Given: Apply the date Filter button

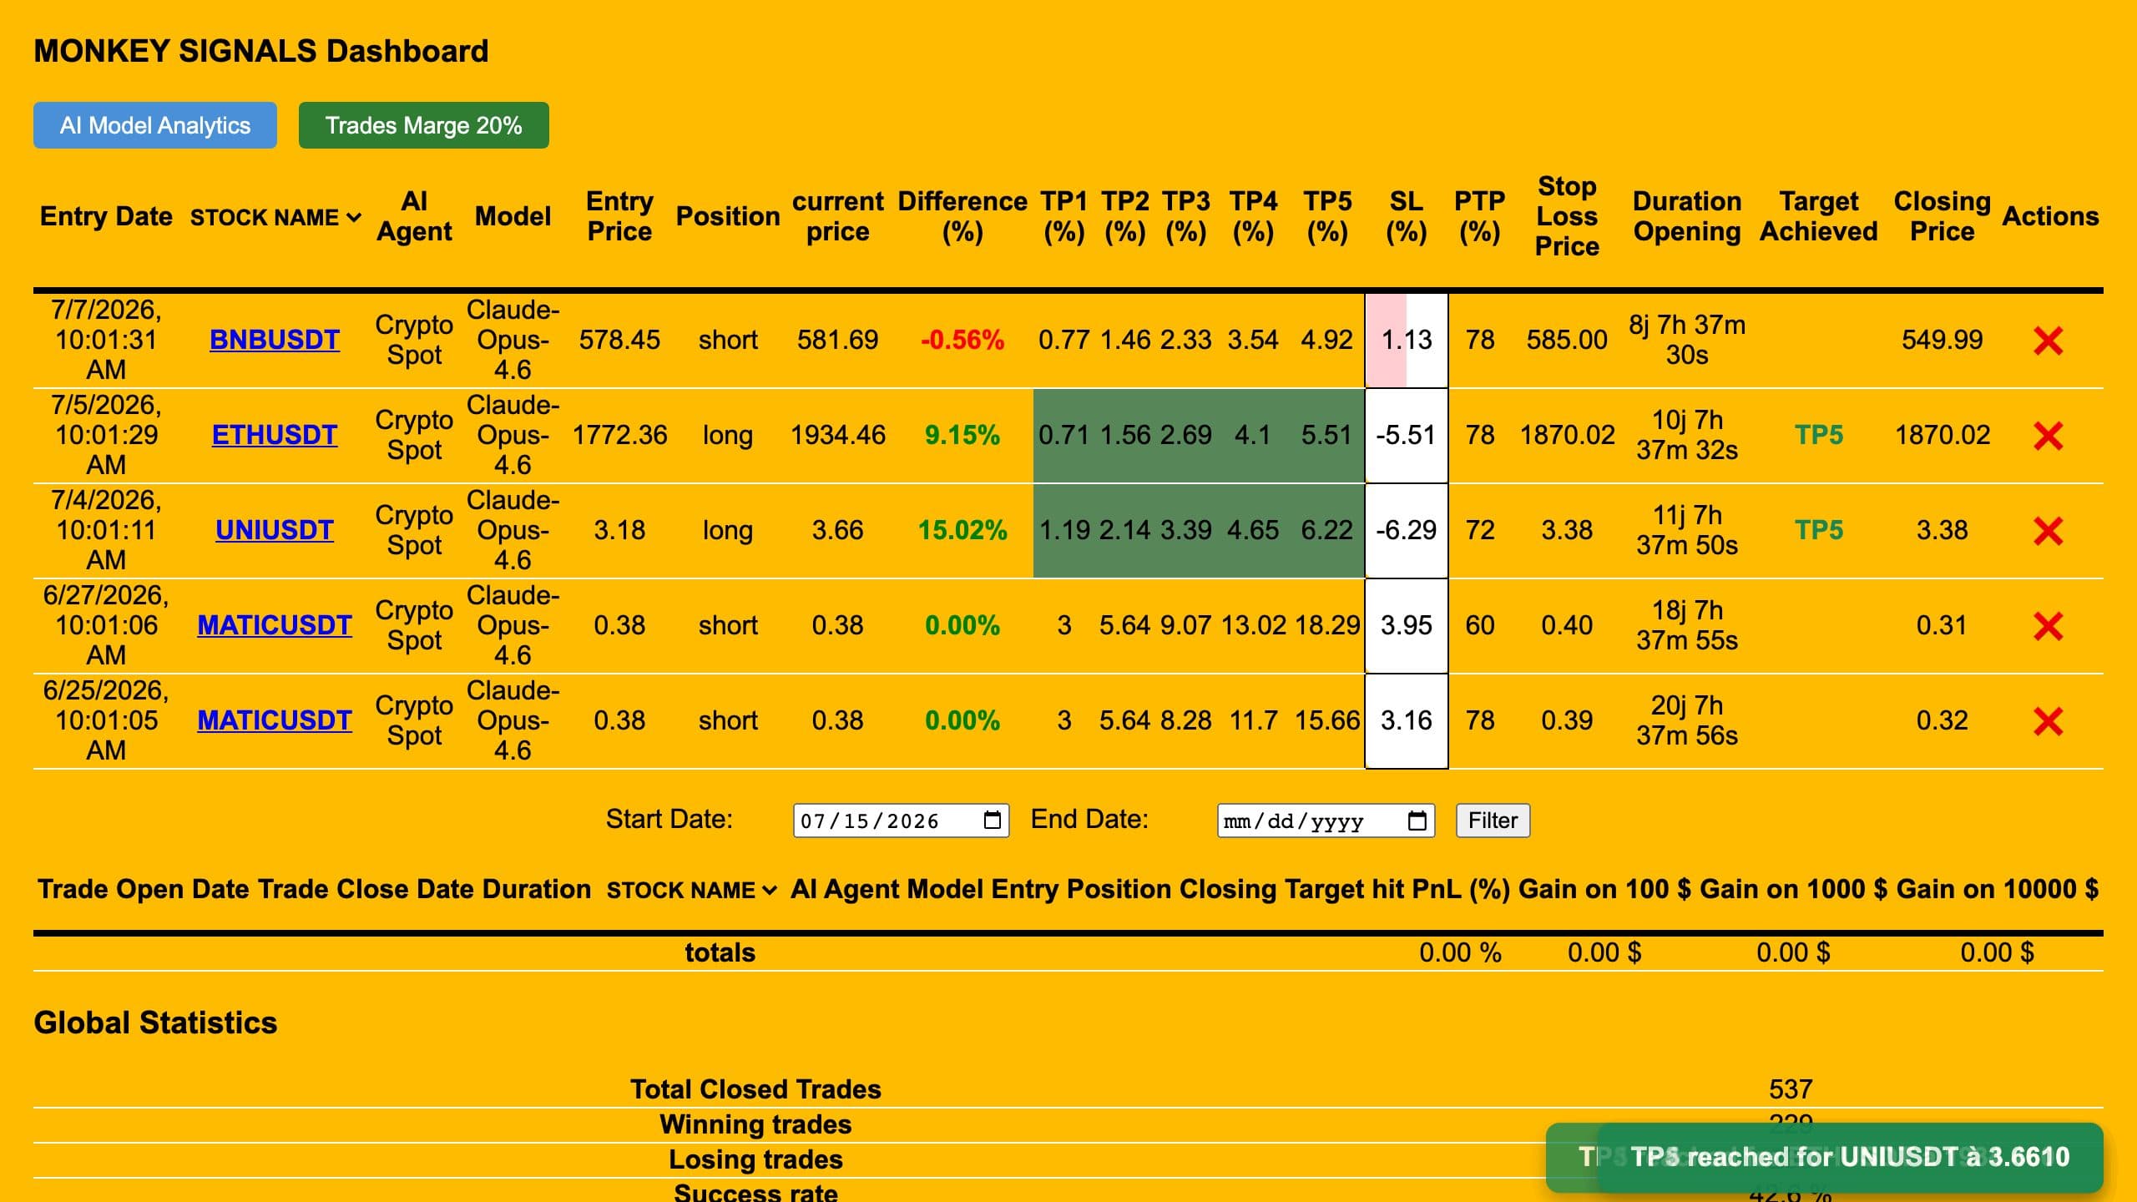Looking at the screenshot, I should (1493, 821).
